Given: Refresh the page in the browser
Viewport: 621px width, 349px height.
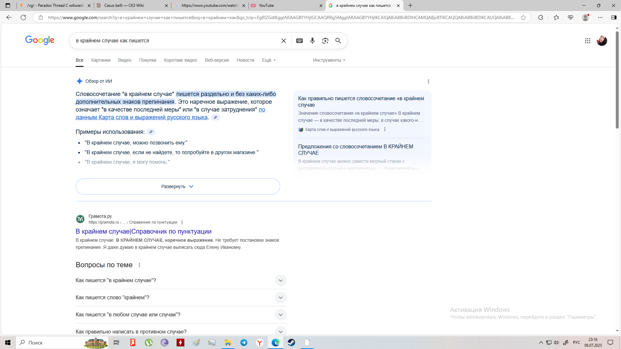Looking at the screenshot, I should tap(23, 17).
